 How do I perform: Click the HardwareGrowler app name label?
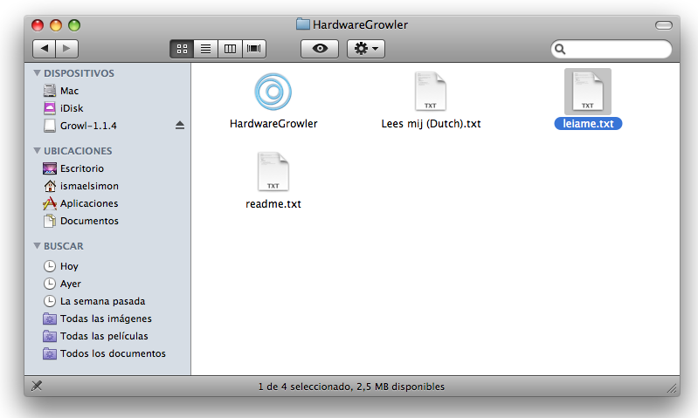click(273, 124)
